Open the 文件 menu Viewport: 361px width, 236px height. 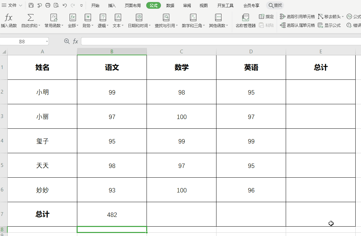pyautogui.click(x=12, y=5)
